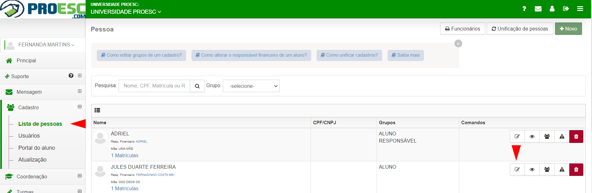Click the ADRIEL name in list
592x193 pixels.
click(x=120, y=134)
